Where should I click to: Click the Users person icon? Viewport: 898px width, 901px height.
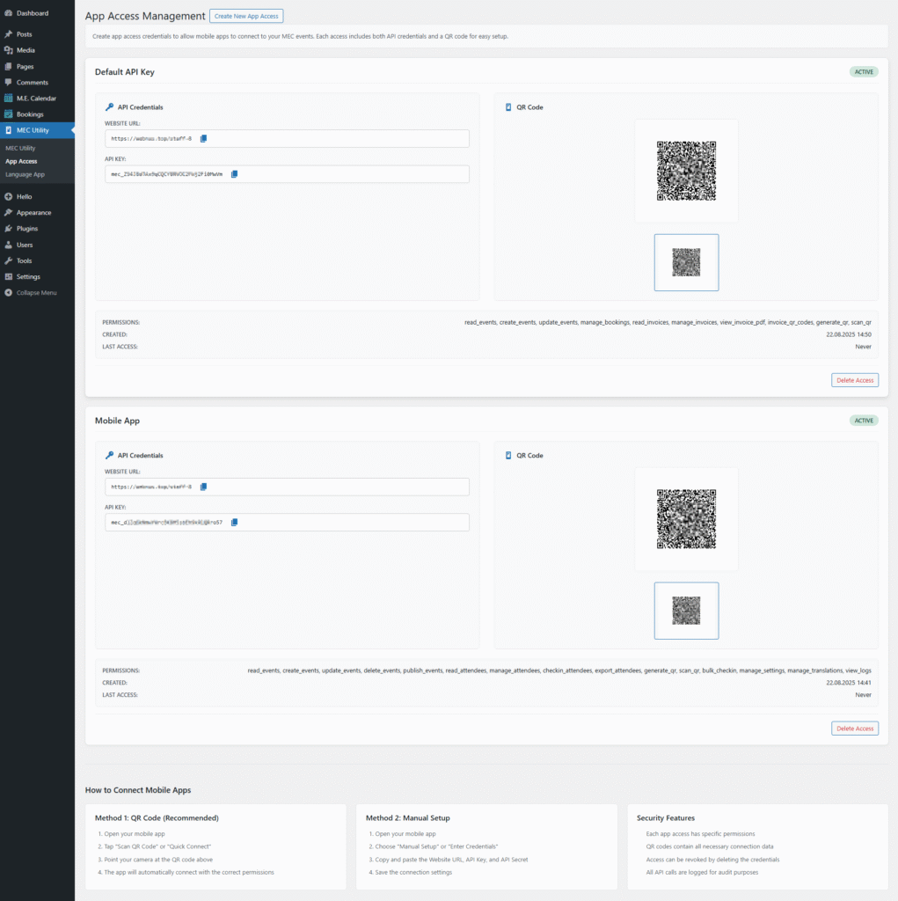[x=9, y=245]
